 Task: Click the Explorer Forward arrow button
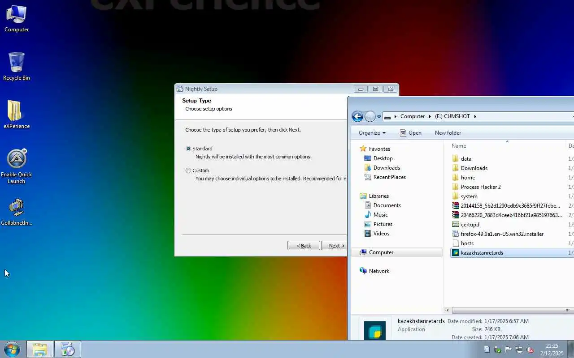point(370,117)
